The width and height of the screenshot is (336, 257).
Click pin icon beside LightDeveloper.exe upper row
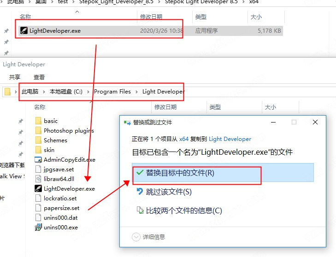pyautogui.click(x=6, y=31)
